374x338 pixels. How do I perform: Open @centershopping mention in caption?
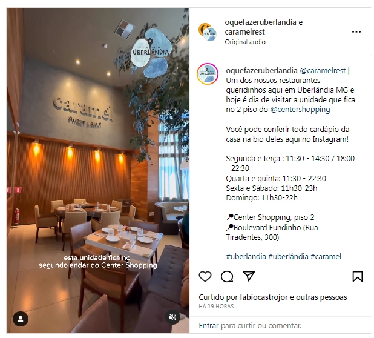pyautogui.click(x=300, y=110)
